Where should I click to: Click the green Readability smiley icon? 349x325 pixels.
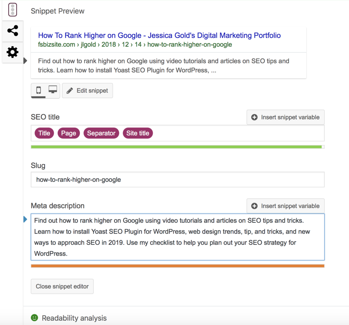[x=34, y=318]
